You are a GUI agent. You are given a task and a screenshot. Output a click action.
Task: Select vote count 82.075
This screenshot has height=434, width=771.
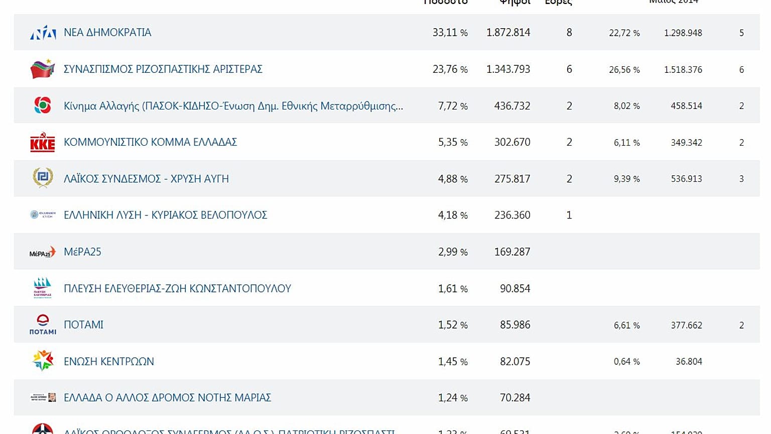click(x=515, y=361)
